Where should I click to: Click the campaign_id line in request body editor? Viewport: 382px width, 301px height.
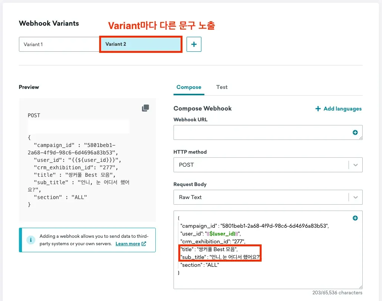[x=254, y=226]
